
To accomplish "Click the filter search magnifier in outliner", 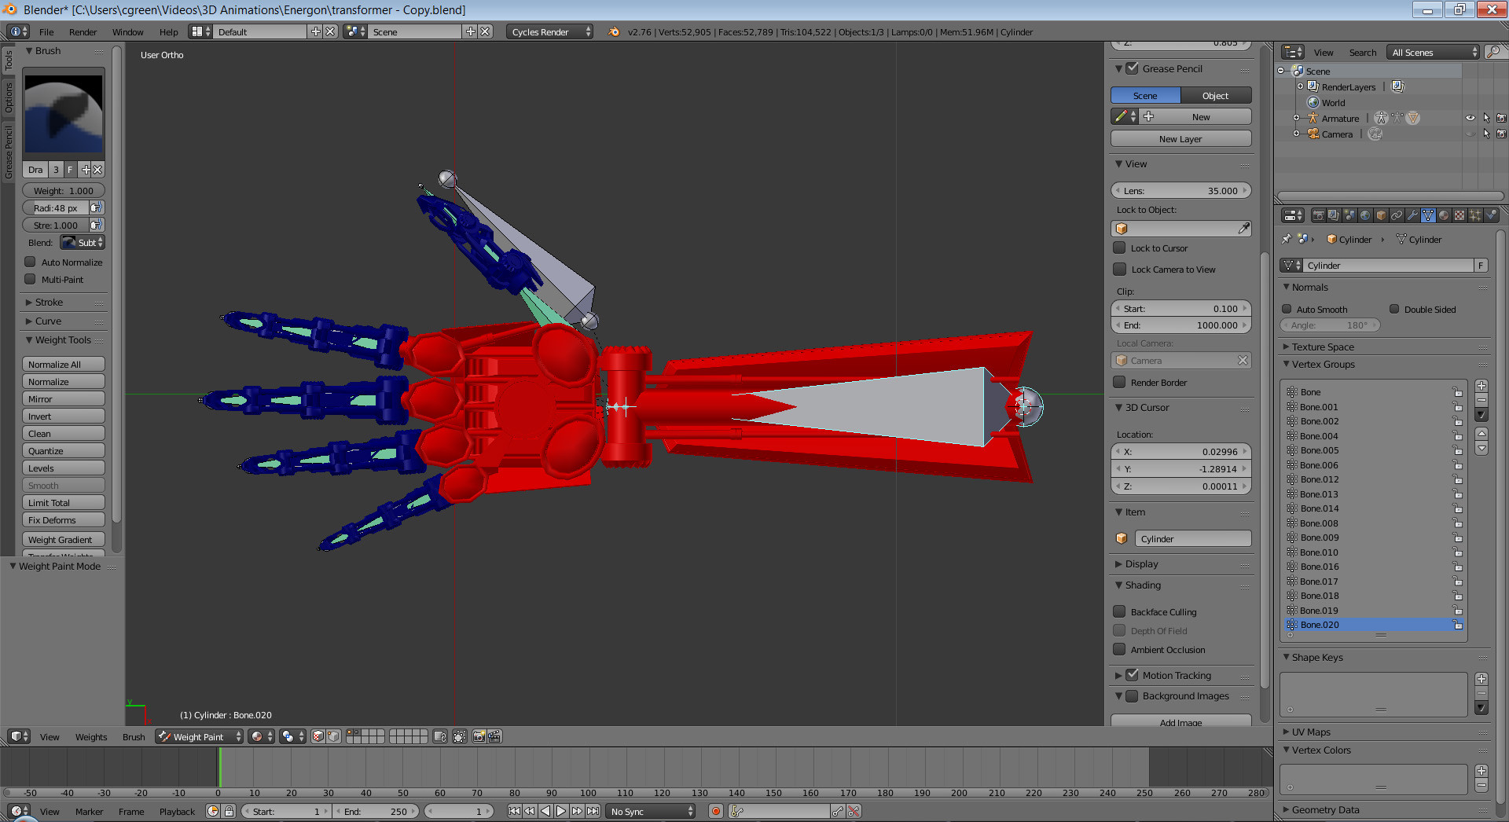I will tap(1494, 52).
